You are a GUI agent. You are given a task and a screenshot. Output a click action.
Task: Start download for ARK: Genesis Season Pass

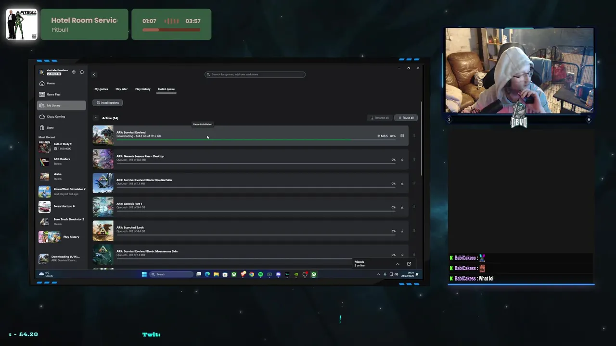click(x=402, y=160)
